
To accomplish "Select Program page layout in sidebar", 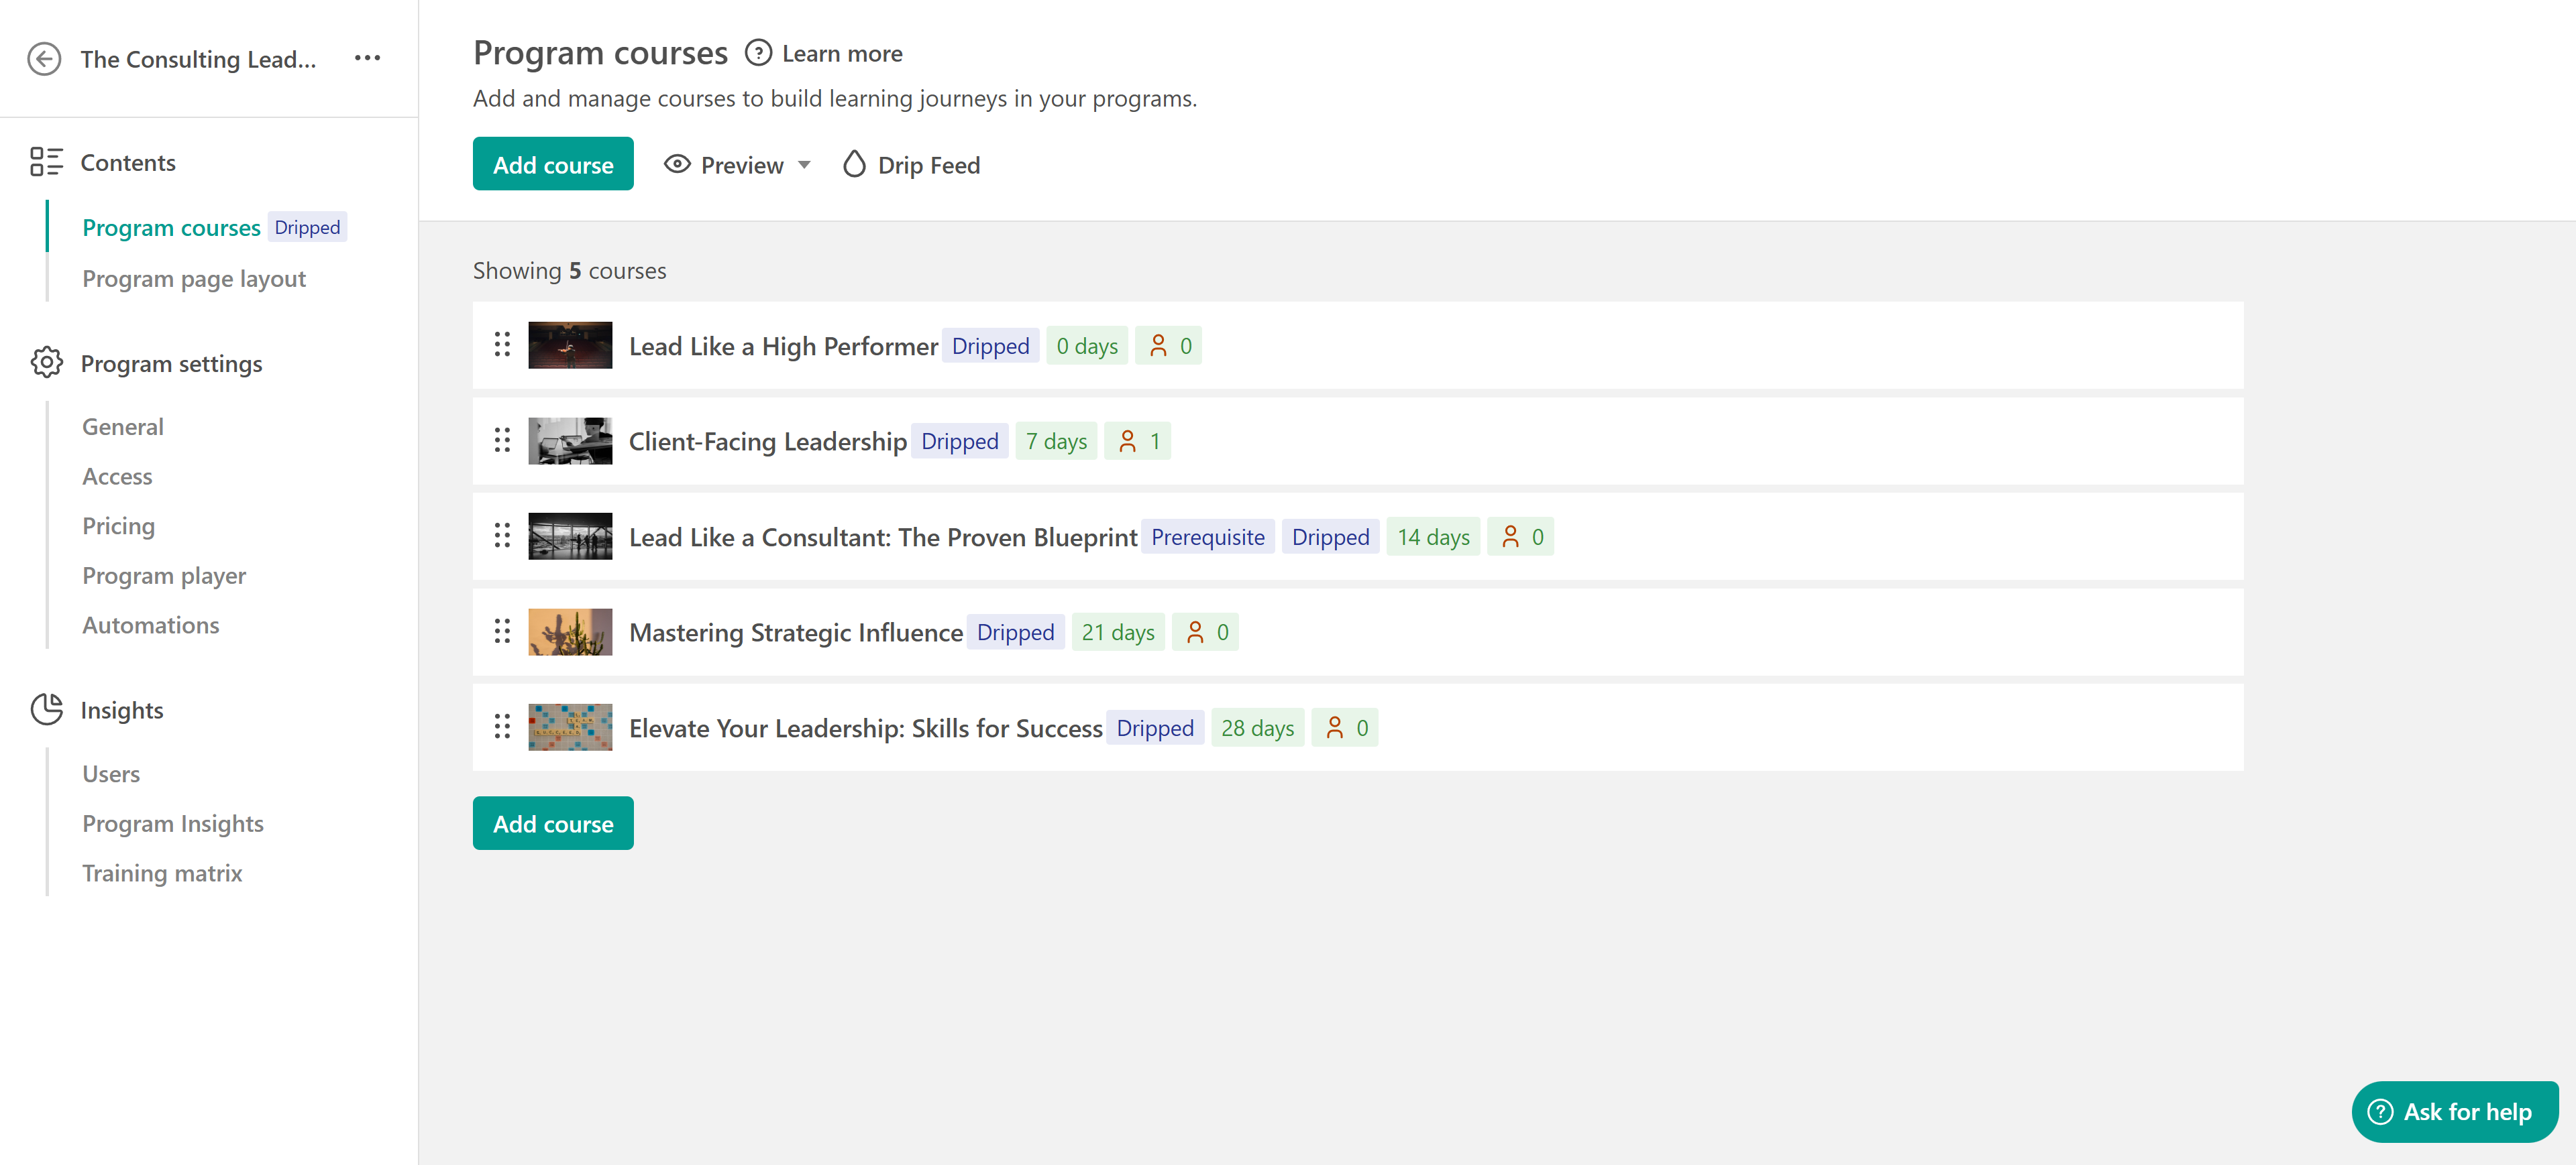I will pyautogui.click(x=193, y=279).
